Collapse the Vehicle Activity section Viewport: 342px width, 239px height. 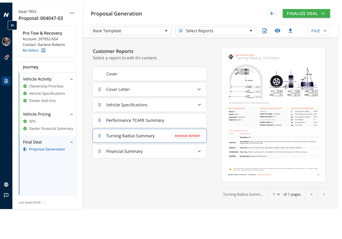tap(71, 79)
